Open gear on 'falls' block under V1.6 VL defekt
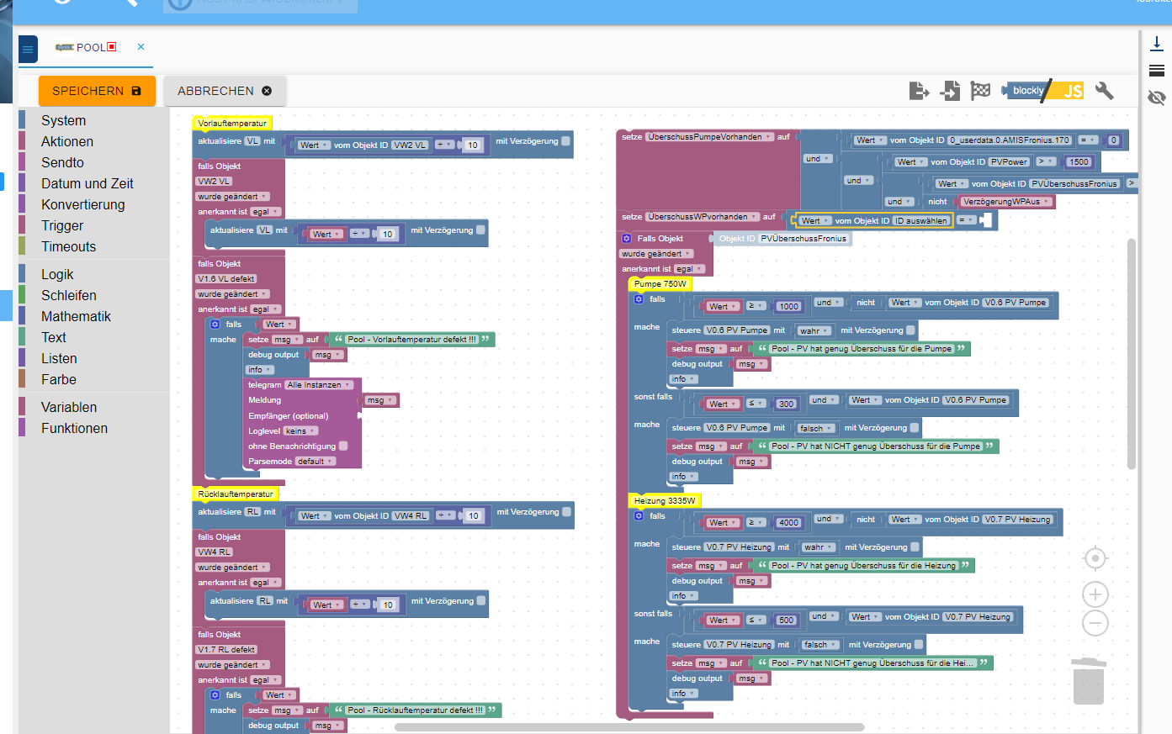1172x734 pixels. (215, 325)
